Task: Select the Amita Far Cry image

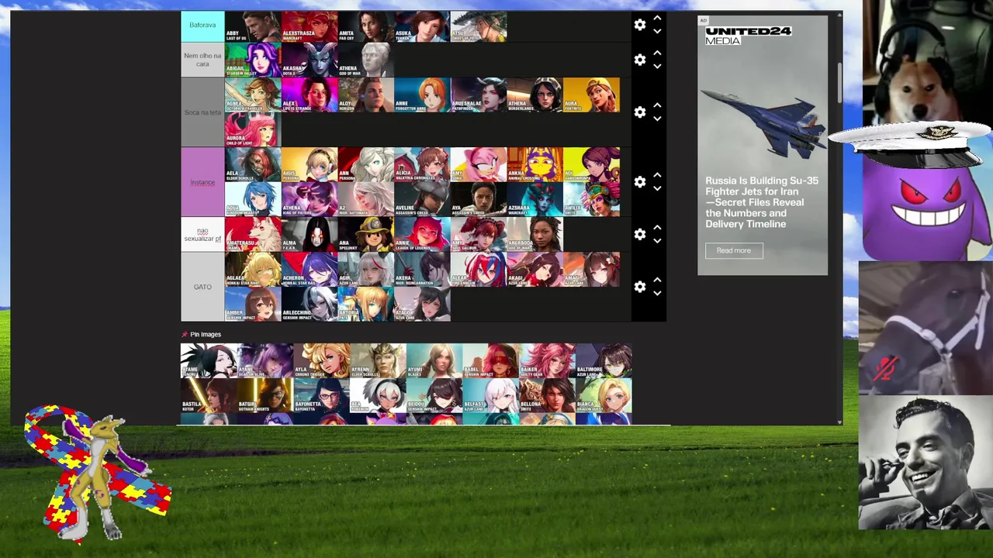Action: pyautogui.click(x=365, y=26)
